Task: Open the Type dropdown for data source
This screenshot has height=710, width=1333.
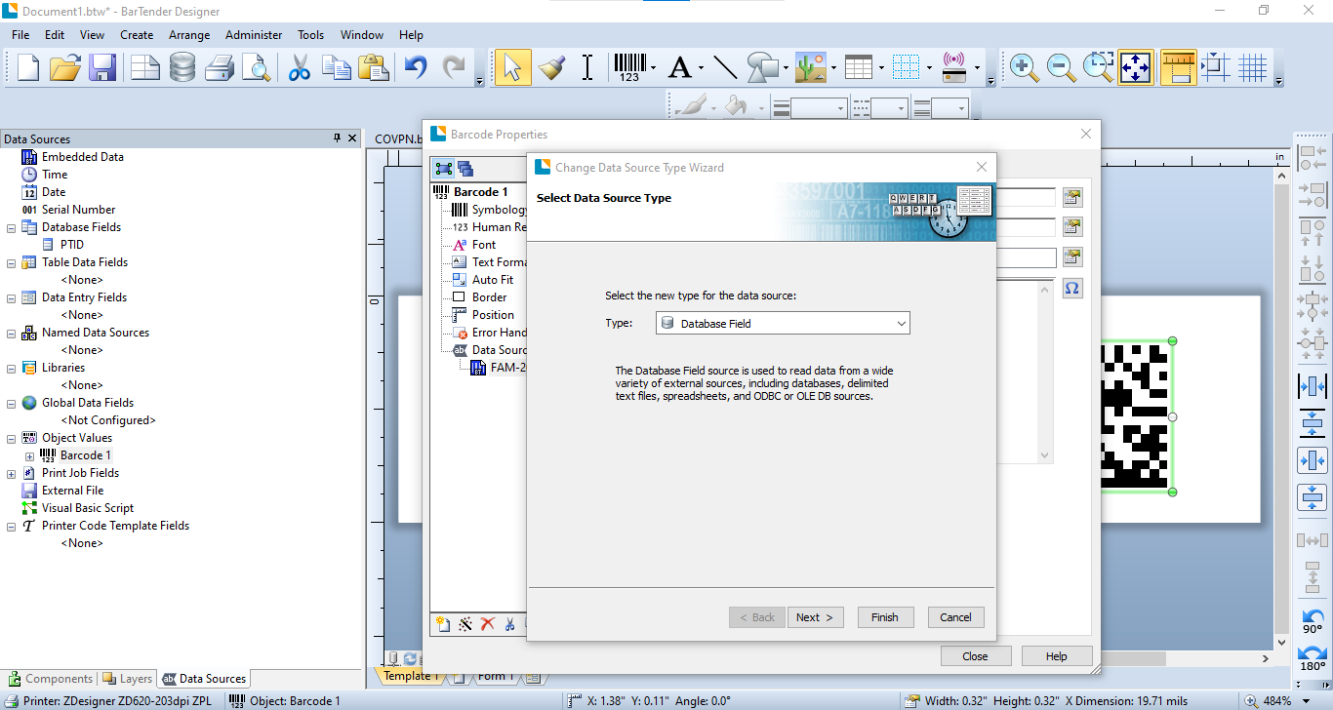Action: [783, 323]
